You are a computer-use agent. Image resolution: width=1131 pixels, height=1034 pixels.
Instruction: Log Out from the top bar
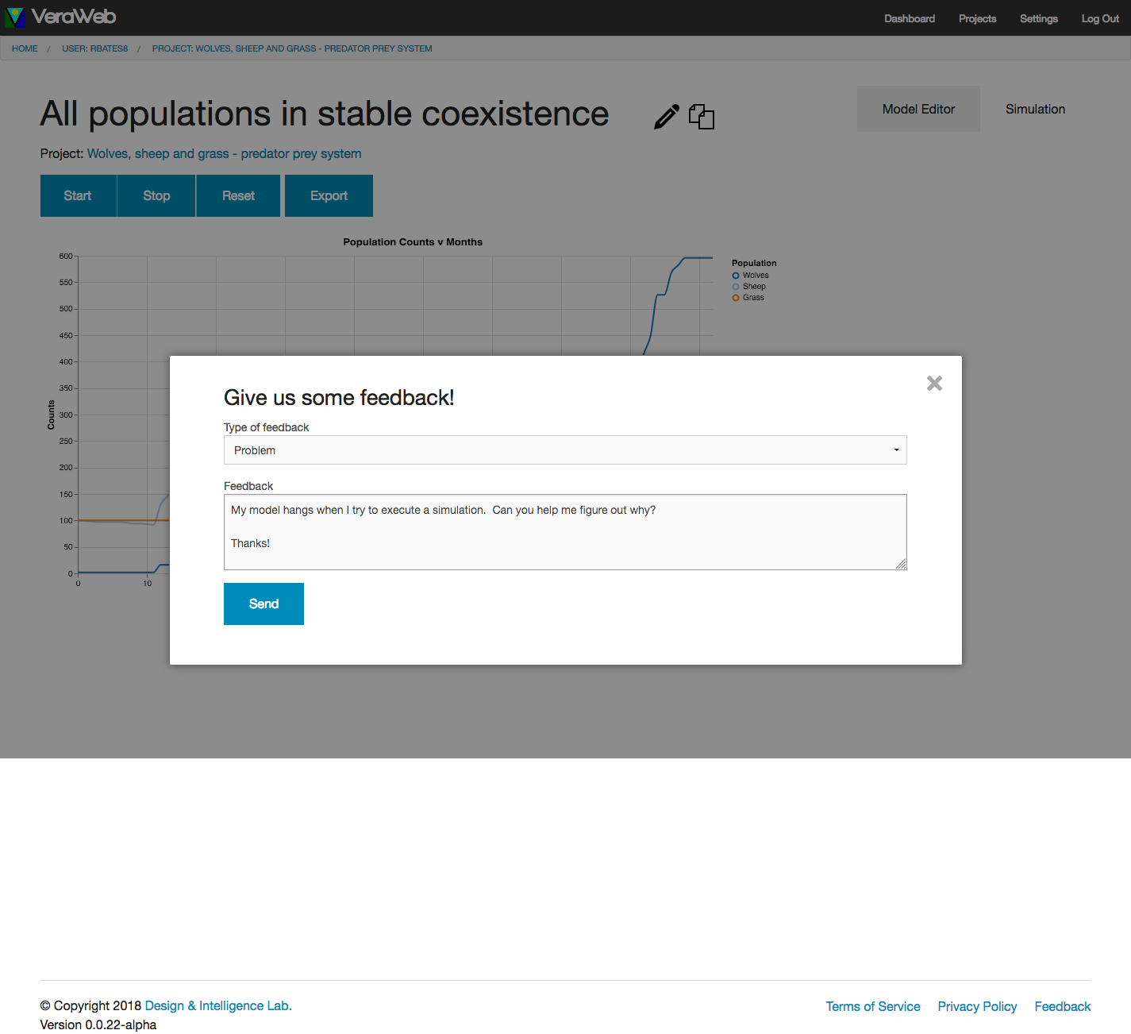(x=1100, y=18)
